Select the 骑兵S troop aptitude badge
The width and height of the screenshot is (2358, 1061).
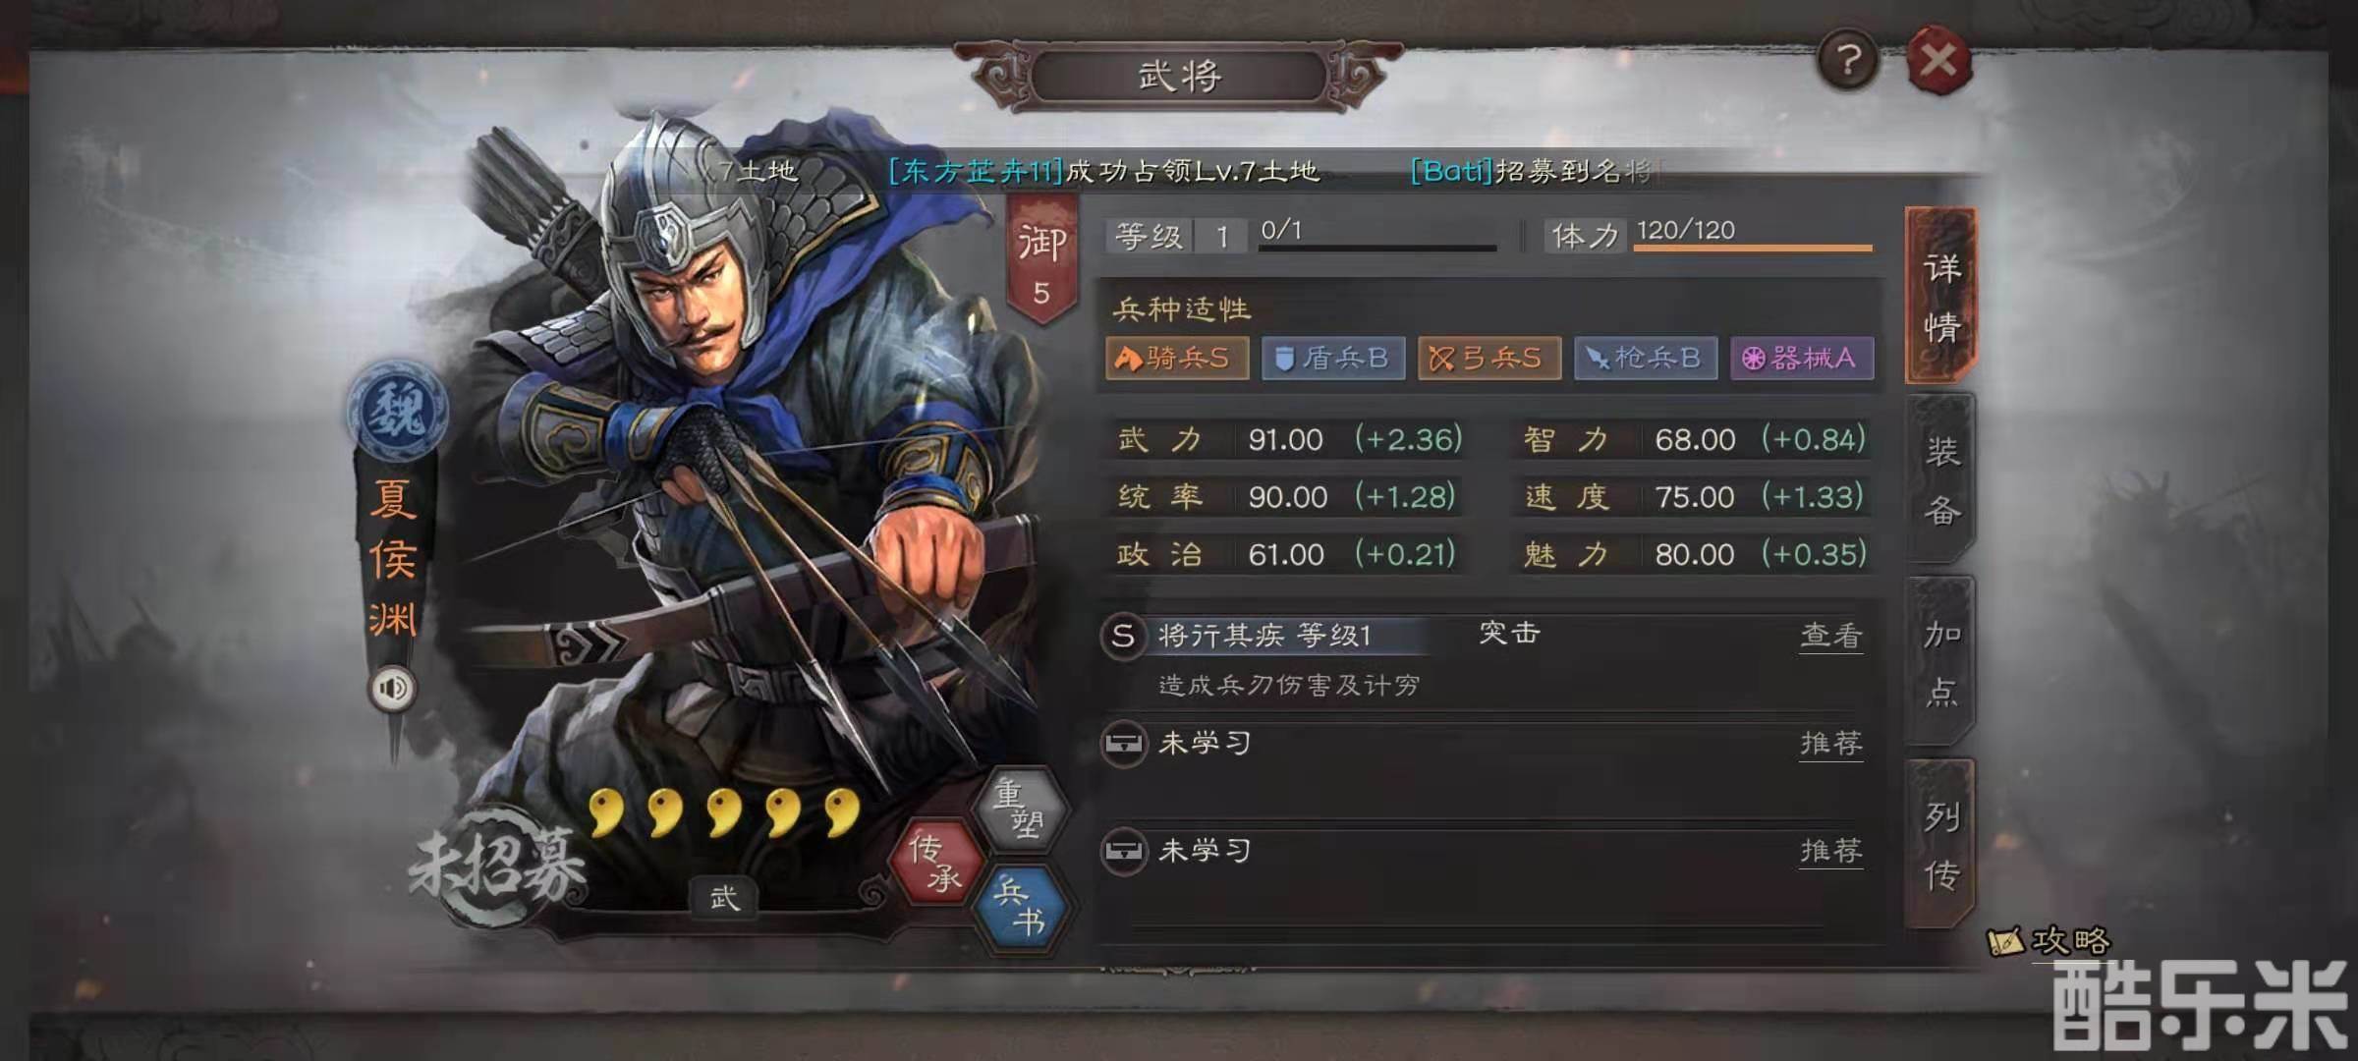tap(1177, 359)
